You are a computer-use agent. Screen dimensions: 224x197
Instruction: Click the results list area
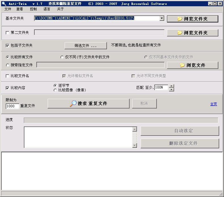(x=112, y=171)
